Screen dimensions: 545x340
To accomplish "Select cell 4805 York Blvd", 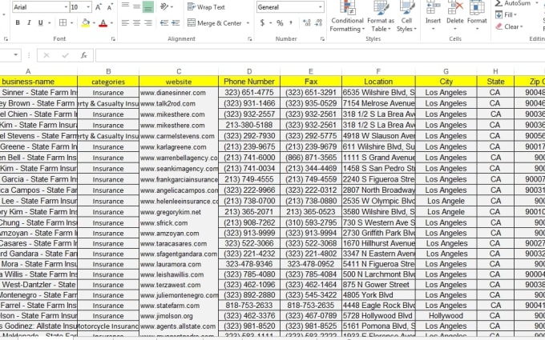I will click(378, 295).
